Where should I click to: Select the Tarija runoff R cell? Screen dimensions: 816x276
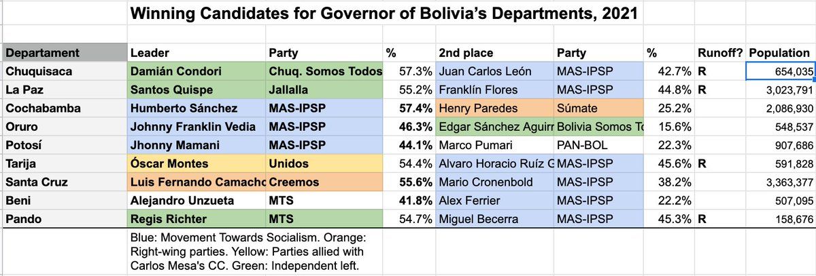click(720, 163)
